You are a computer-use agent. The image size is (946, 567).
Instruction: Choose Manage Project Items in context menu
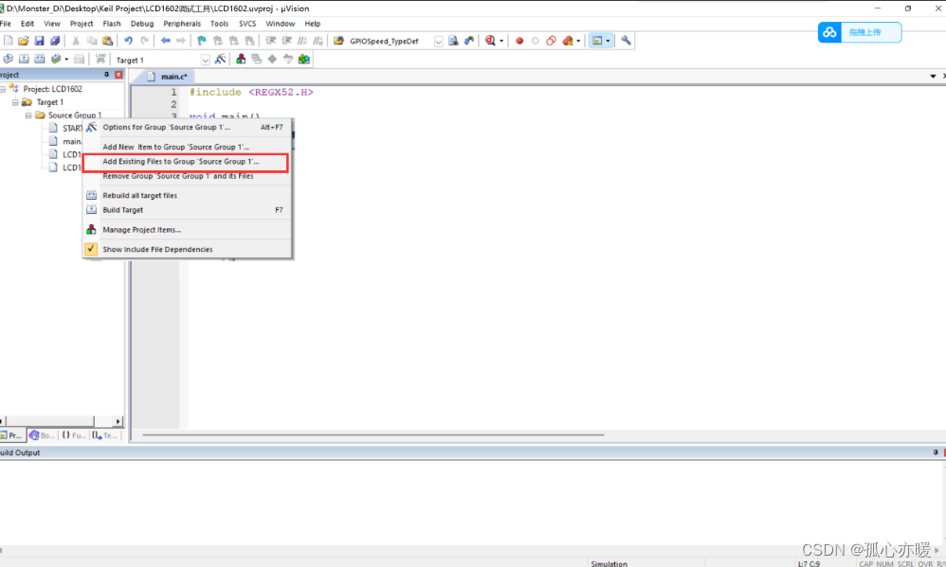click(x=187, y=230)
